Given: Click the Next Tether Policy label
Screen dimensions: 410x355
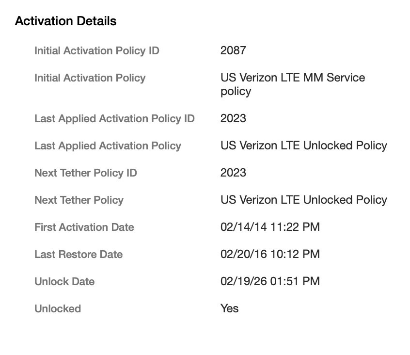Looking at the screenshot, I should coord(79,200).
